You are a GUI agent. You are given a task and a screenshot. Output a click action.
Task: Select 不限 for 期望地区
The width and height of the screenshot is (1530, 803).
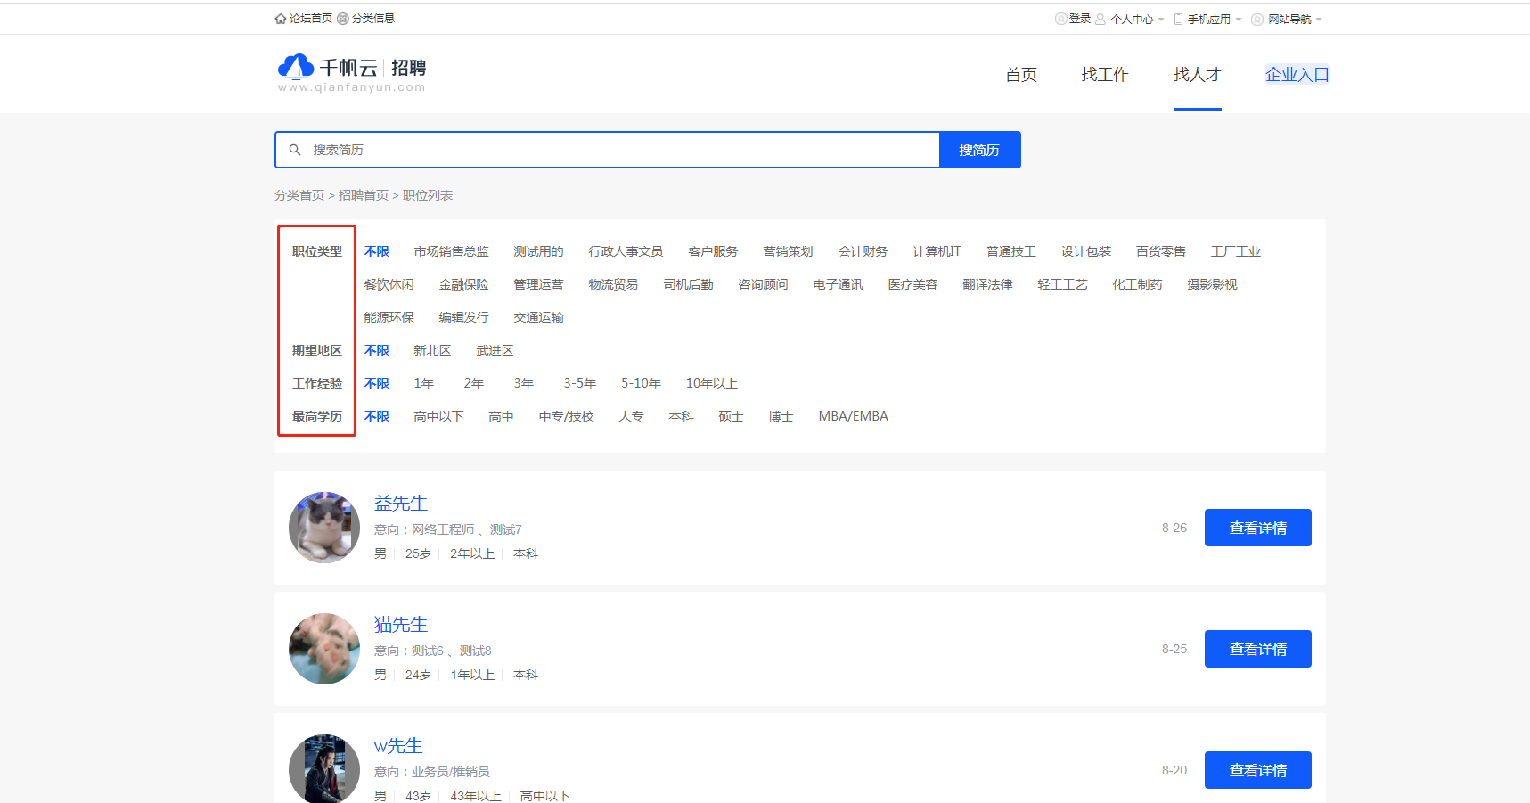tap(377, 350)
